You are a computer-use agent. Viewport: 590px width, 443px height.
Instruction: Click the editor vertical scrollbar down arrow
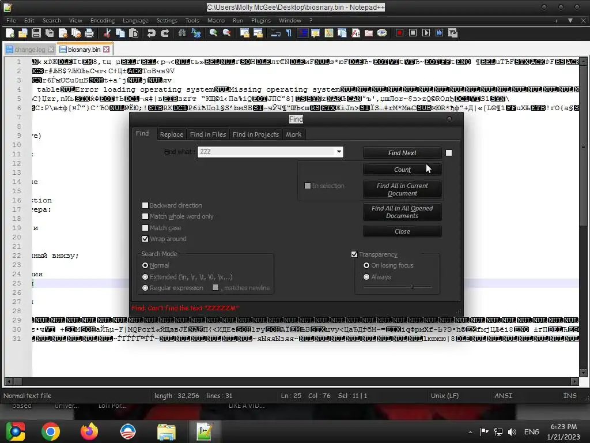pos(583,373)
